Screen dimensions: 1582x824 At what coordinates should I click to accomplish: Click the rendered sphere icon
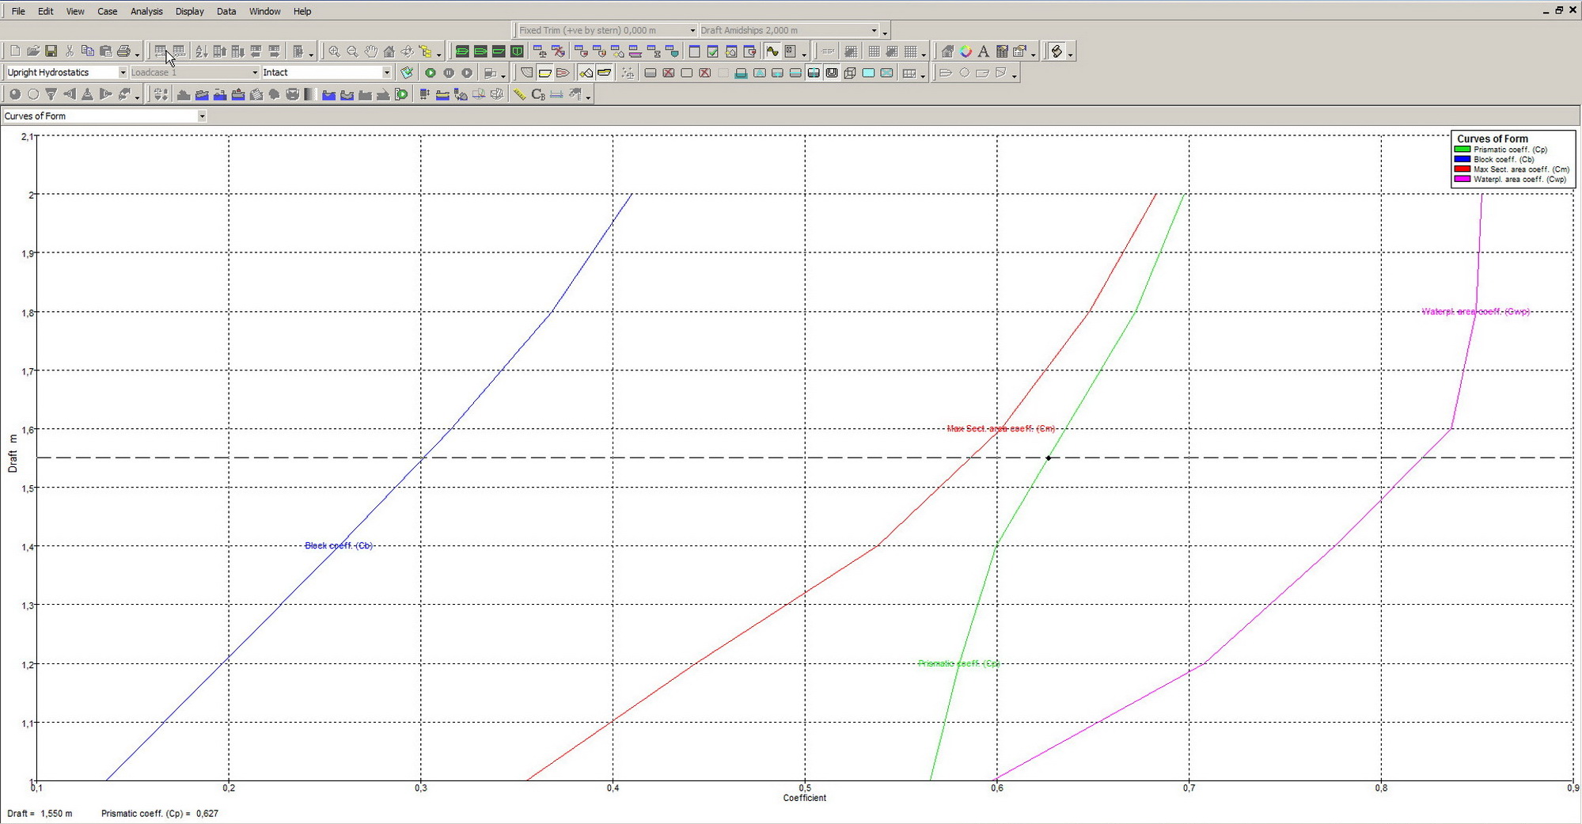15,94
